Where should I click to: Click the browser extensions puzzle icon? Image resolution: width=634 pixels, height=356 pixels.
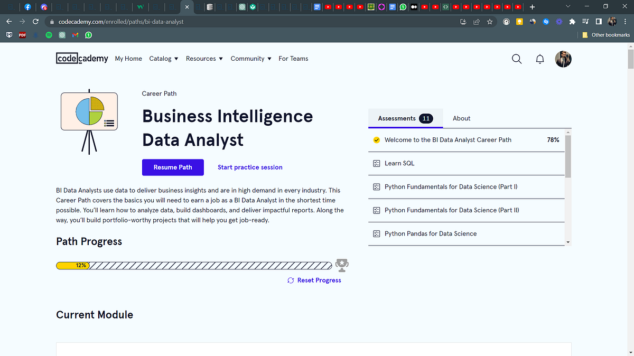point(572,22)
